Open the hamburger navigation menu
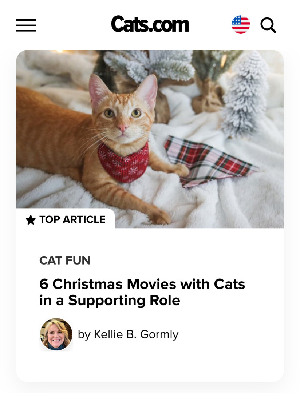This screenshot has height=393, width=300. click(x=26, y=25)
